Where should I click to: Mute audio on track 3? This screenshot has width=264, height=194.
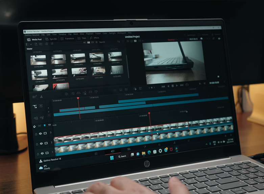(x=41, y=134)
